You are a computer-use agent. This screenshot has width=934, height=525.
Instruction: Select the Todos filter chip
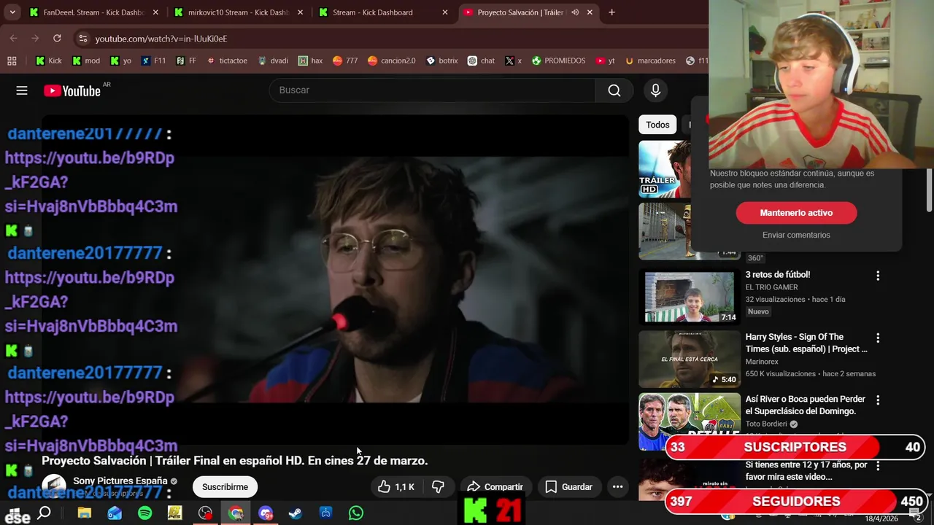(x=657, y=125)
